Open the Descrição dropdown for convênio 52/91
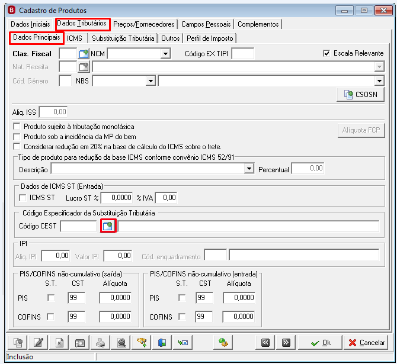 tap(249, 169)
